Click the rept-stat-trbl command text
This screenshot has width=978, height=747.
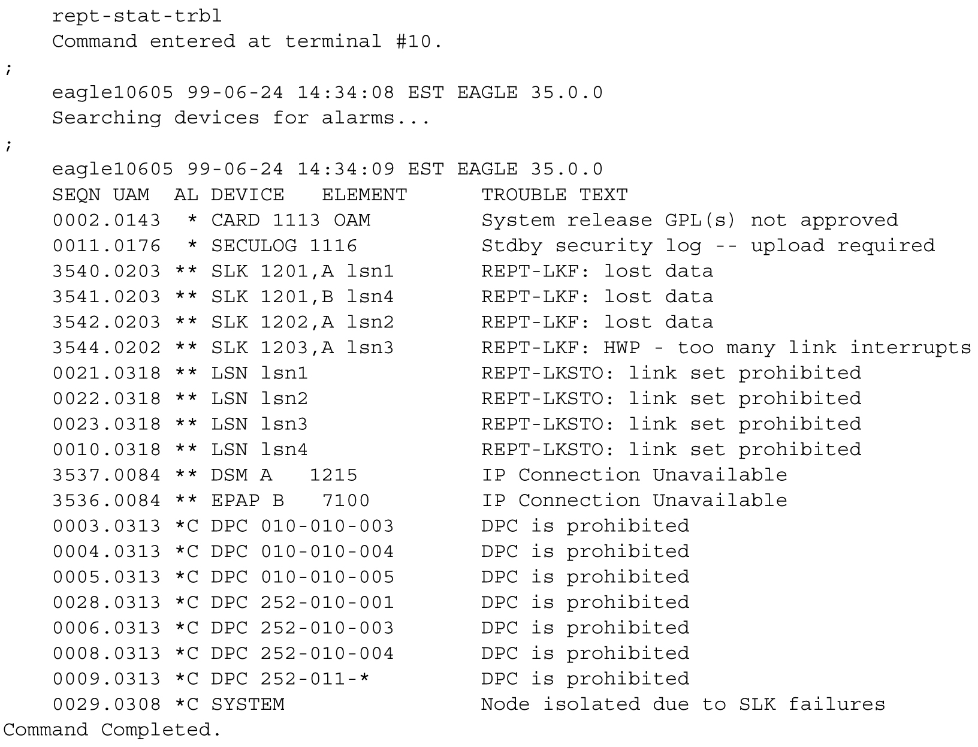coord(137,16)
